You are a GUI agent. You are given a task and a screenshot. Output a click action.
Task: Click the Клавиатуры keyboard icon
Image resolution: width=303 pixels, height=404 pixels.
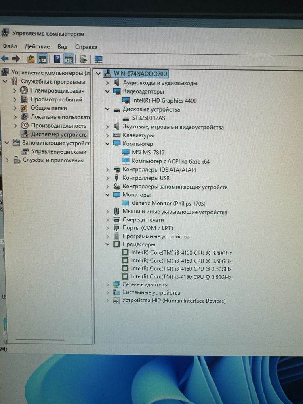(x=117, y=135)
